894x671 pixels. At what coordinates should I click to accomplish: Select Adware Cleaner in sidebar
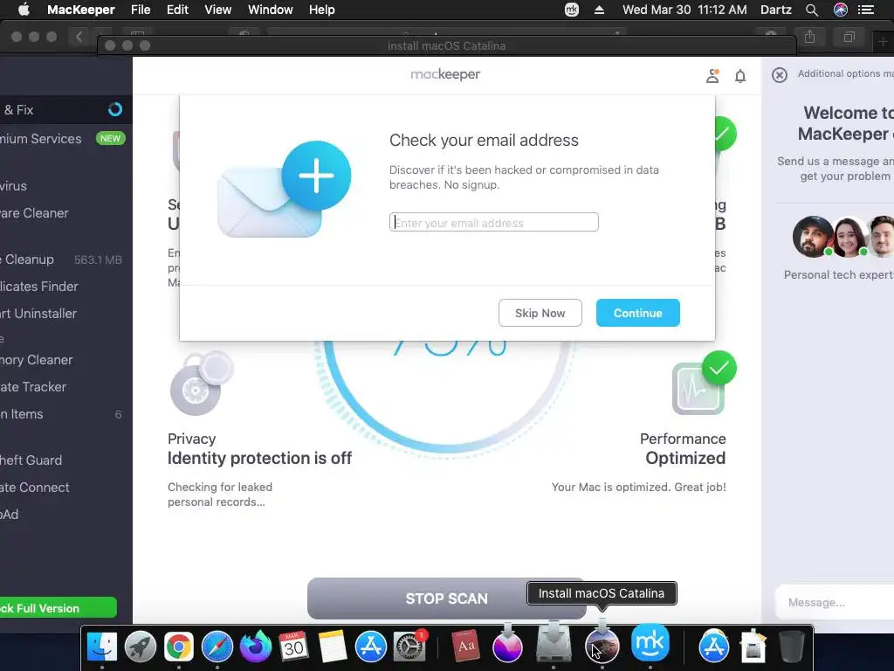[x=66, y=213]
